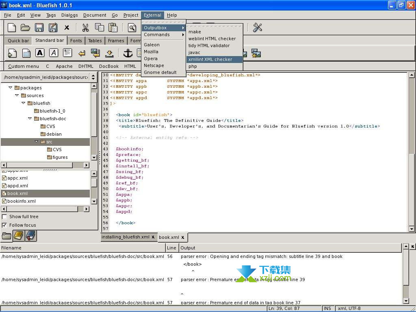Collapse the bluefish-doc folder in tree
The image size is (416, 312).
coord(30,119)
